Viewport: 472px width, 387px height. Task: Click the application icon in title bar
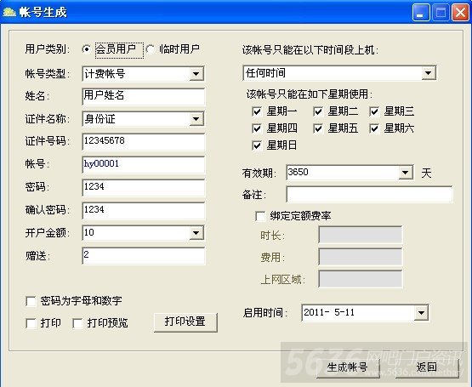[x=9, y=12]
